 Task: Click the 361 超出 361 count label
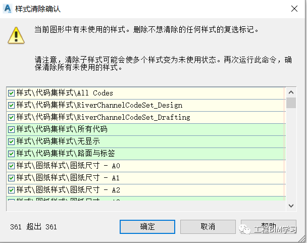33,227
